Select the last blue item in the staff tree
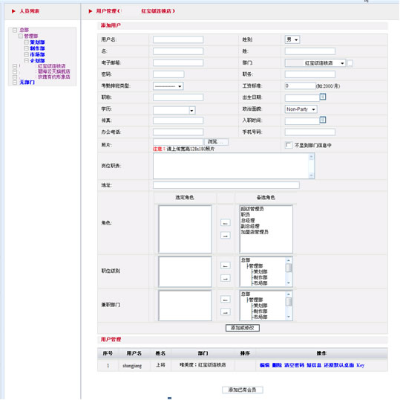This screenshot has height=400, width=400. [x=27, y=83]
